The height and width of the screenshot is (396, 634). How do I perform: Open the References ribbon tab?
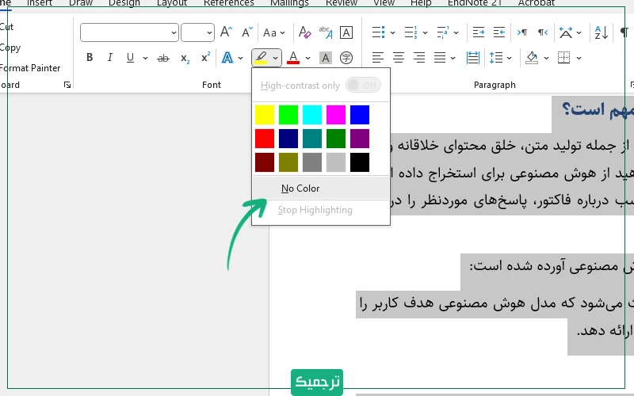click(229, 3)
